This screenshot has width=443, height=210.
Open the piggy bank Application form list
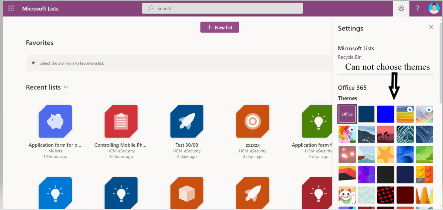click(x=55, y=121)
